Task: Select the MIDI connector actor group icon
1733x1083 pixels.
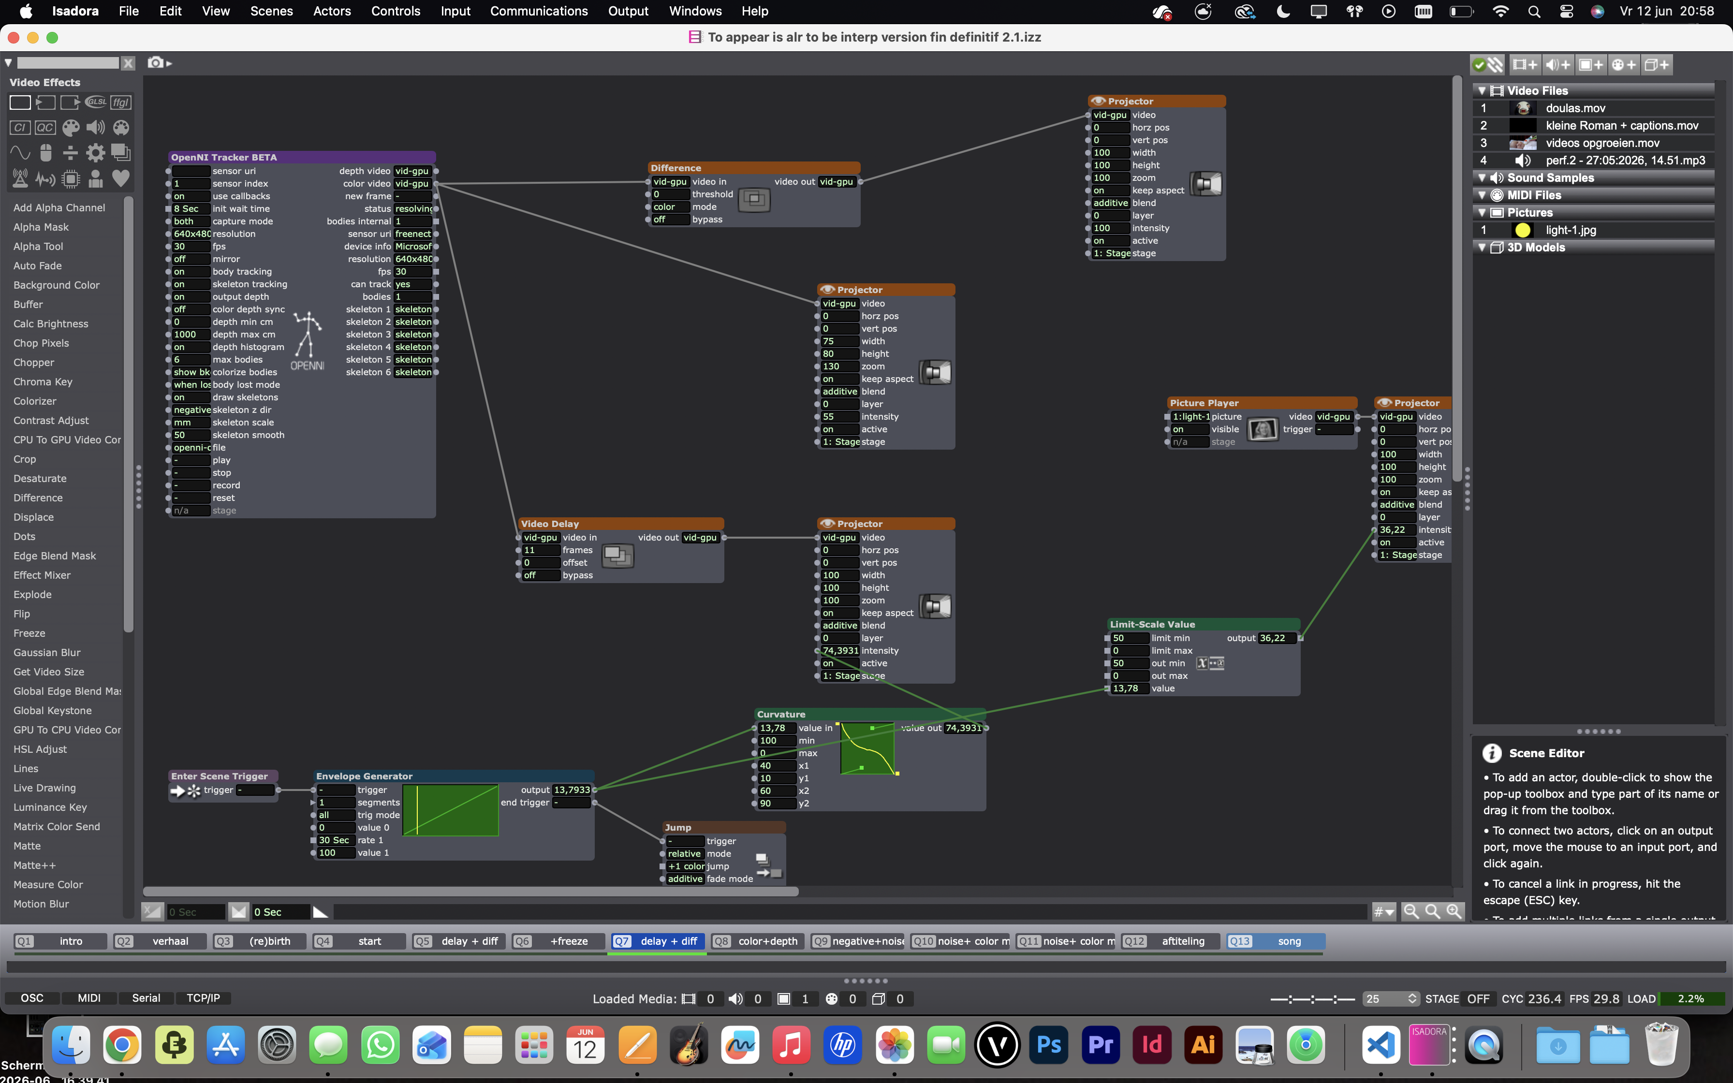Action: click(x=121, y=128)
